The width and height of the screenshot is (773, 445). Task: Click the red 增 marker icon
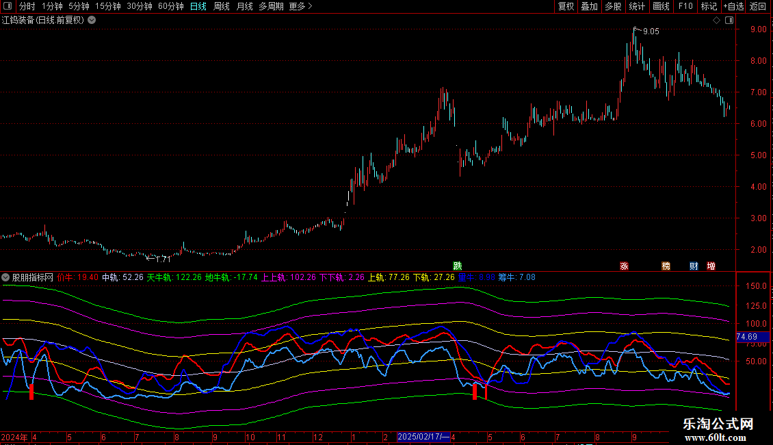click(x=711, y=266)
